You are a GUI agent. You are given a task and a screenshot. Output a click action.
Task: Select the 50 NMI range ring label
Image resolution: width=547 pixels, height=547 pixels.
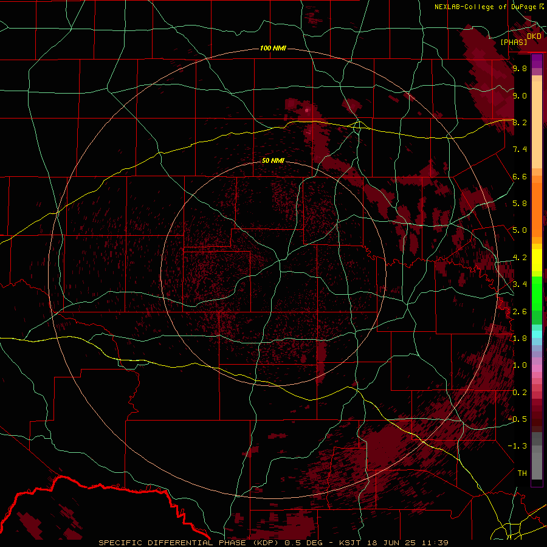coord(273,160)
